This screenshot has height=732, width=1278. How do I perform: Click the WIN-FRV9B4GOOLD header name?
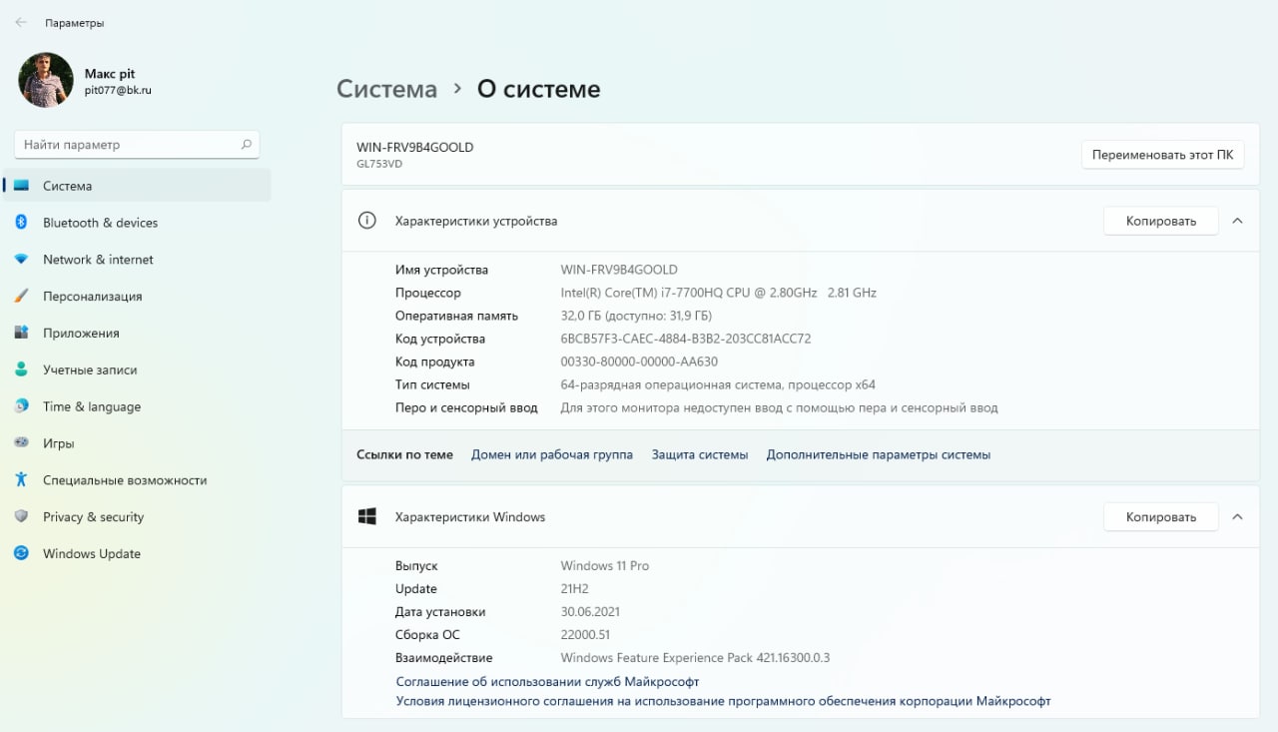coord(414,147)
